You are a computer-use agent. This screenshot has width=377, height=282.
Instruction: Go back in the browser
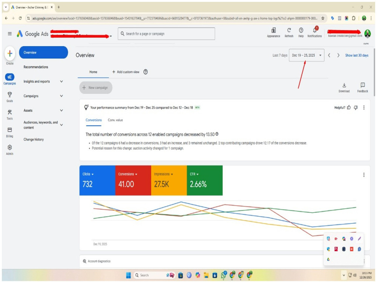coord(6,18)
